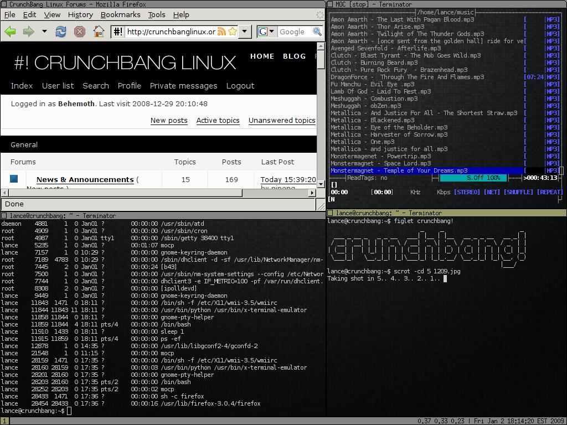The width and height of the screenshot is (567, 425).
Task: Click inside the Google search field
Action: click(293, 32)
